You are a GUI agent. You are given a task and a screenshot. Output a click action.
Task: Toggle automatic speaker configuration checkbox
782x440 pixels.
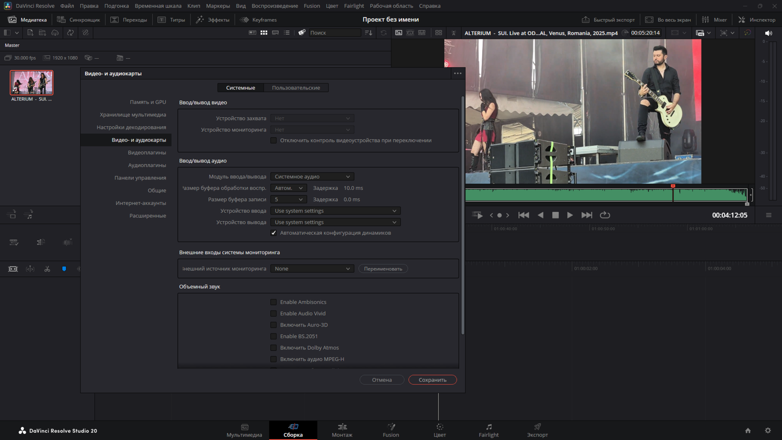coord(273,233)
